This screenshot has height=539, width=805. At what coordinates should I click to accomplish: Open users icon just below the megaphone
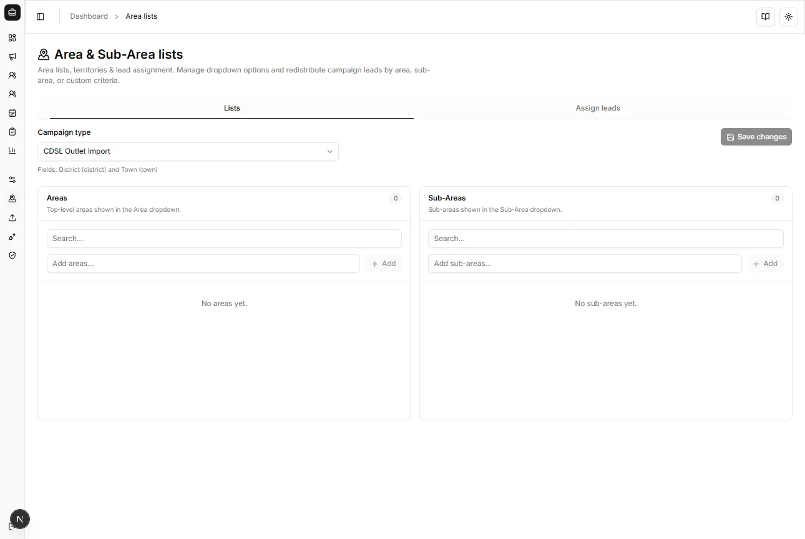coord(12,76)
